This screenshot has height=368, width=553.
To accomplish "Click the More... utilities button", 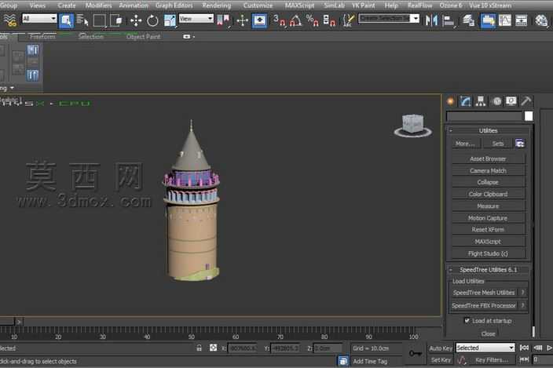I will 465,144.
